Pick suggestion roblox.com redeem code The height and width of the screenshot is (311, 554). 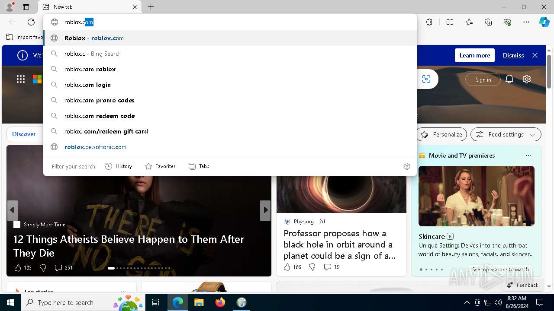point(230,116)
